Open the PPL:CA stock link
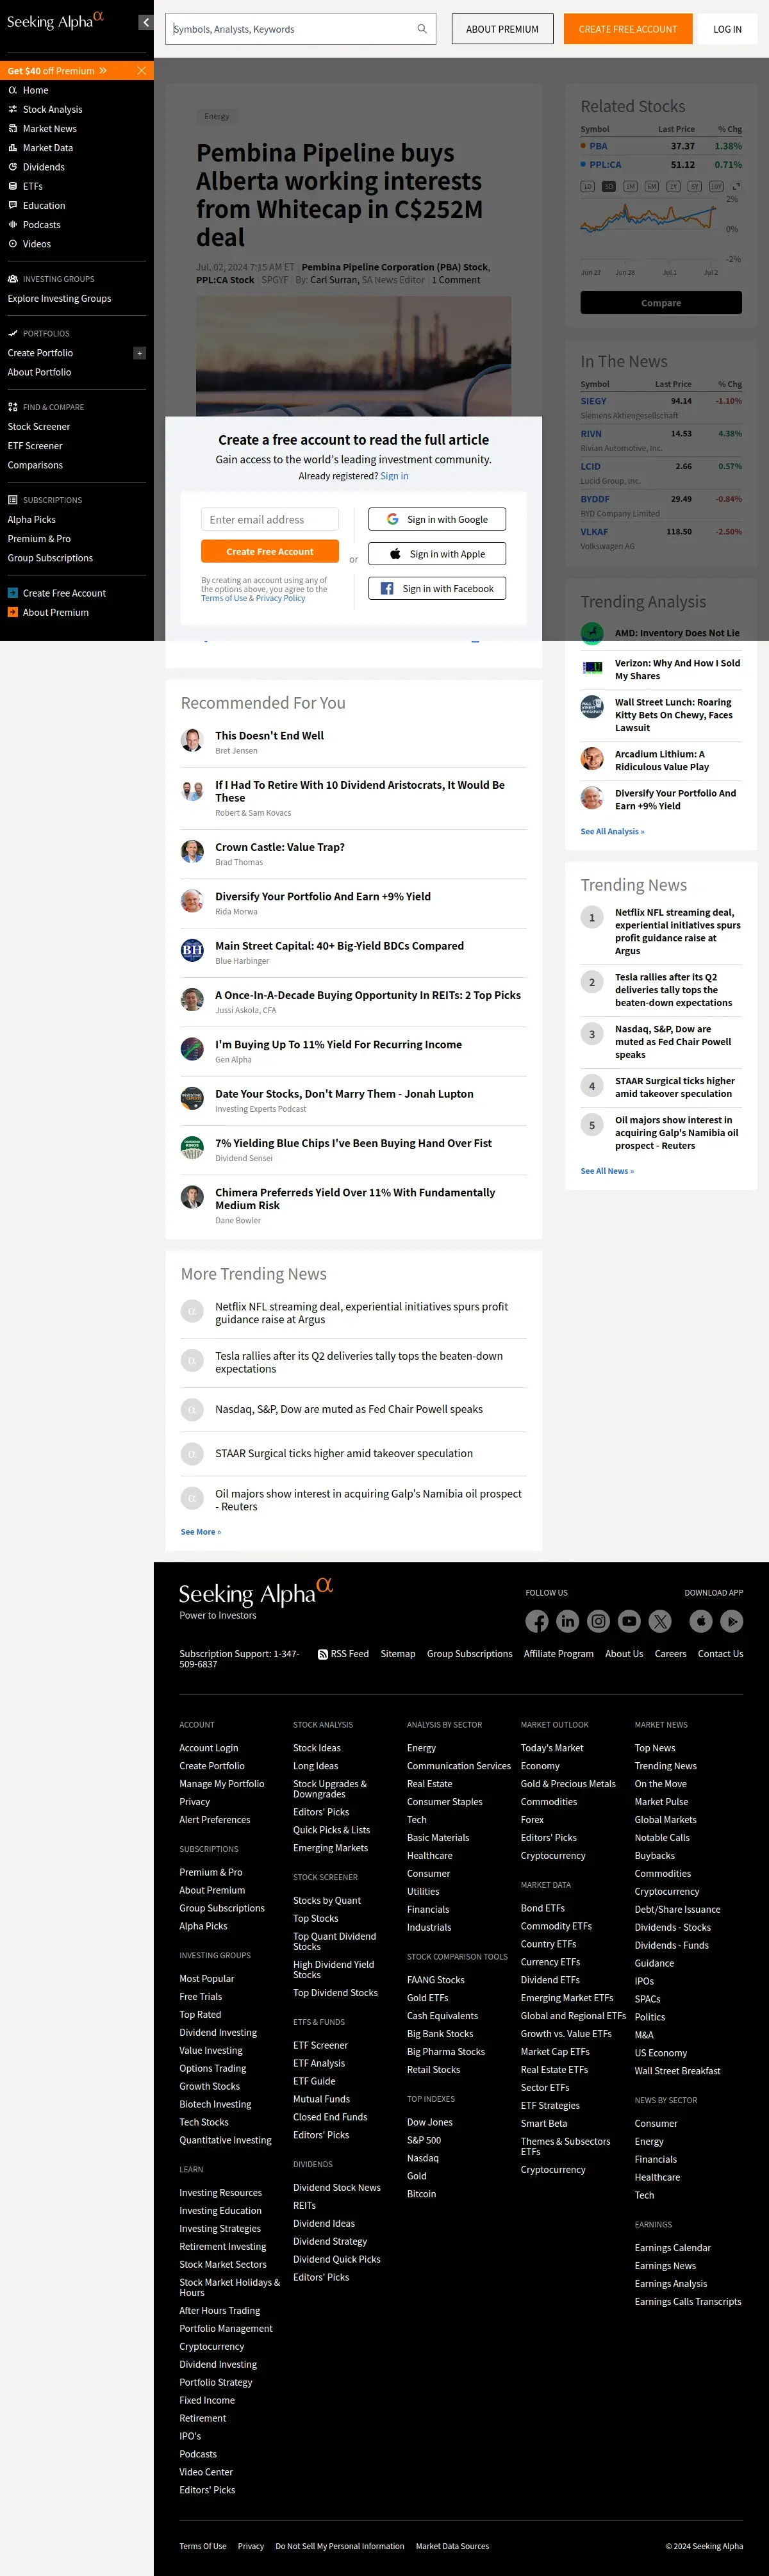 pyautogui.click(x=605, y=165)
